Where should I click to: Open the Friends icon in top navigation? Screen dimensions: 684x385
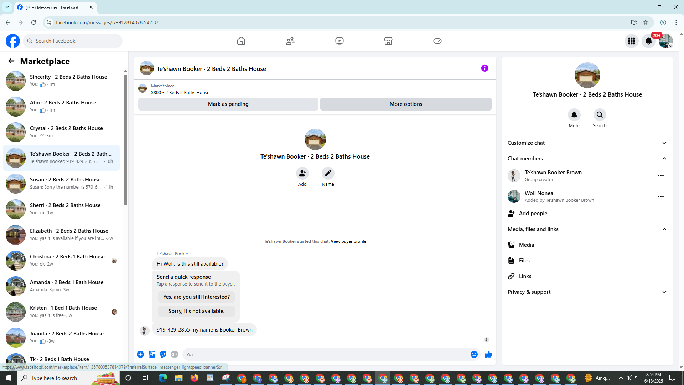point(290,41)
